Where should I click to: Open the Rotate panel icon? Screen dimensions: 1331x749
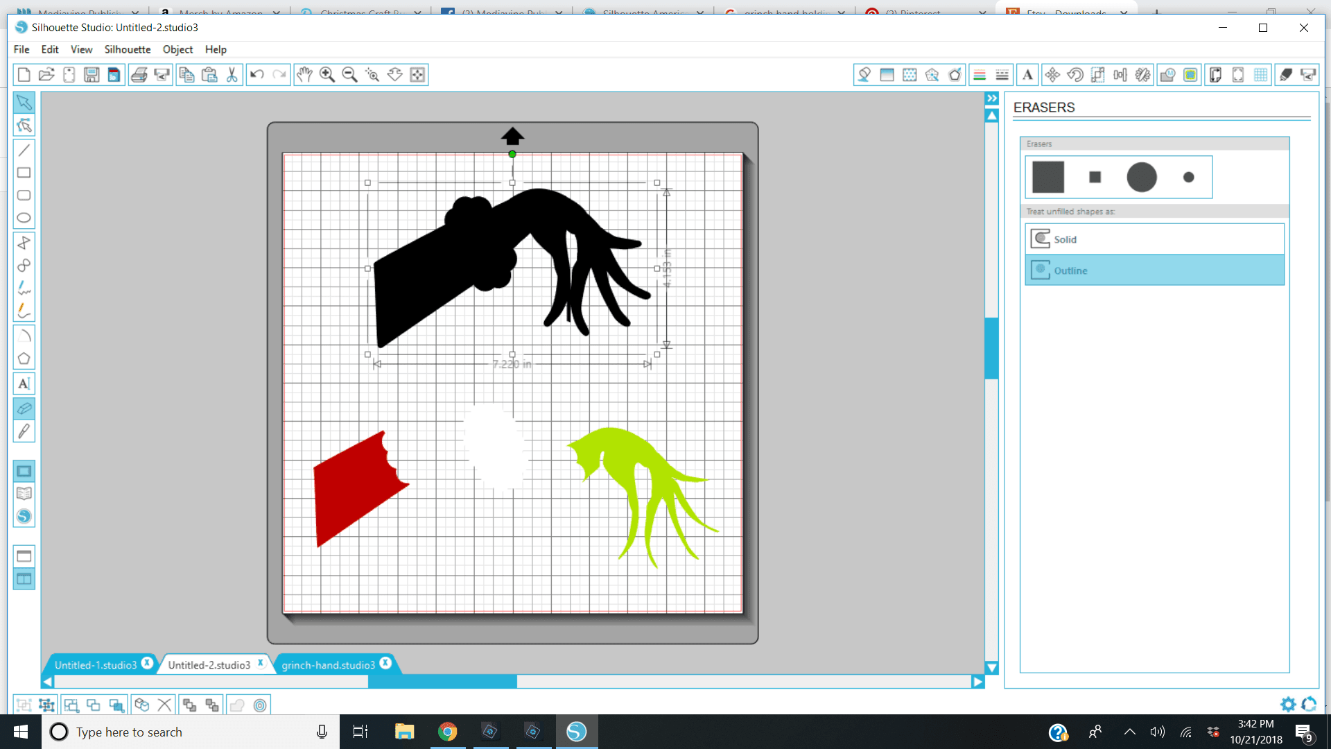(x=1075, y=75)
